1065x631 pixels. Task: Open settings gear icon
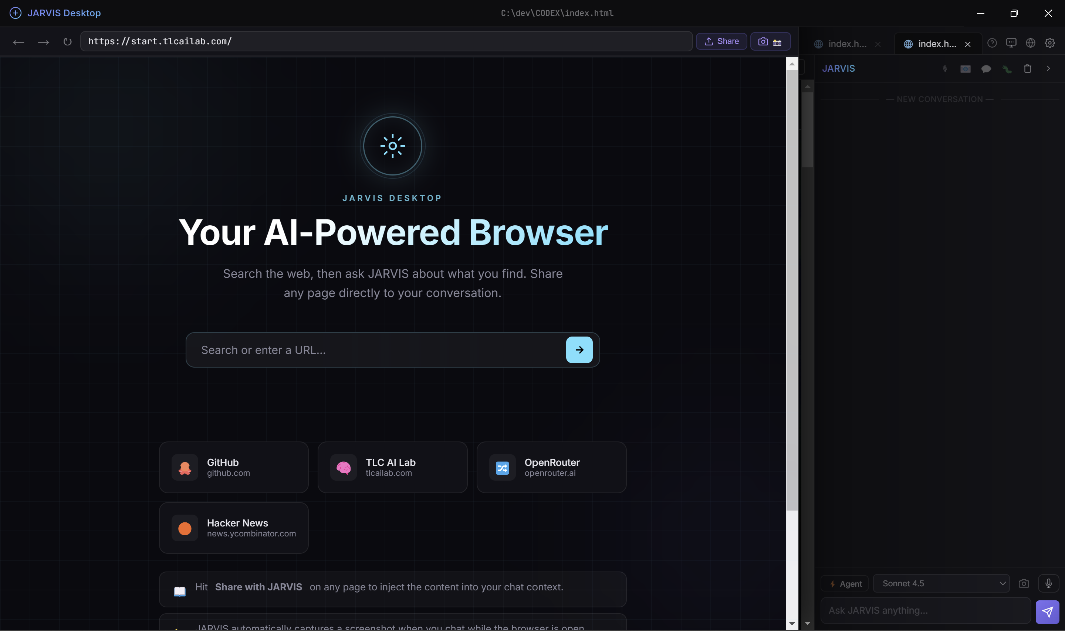(x=1050, y=43)
